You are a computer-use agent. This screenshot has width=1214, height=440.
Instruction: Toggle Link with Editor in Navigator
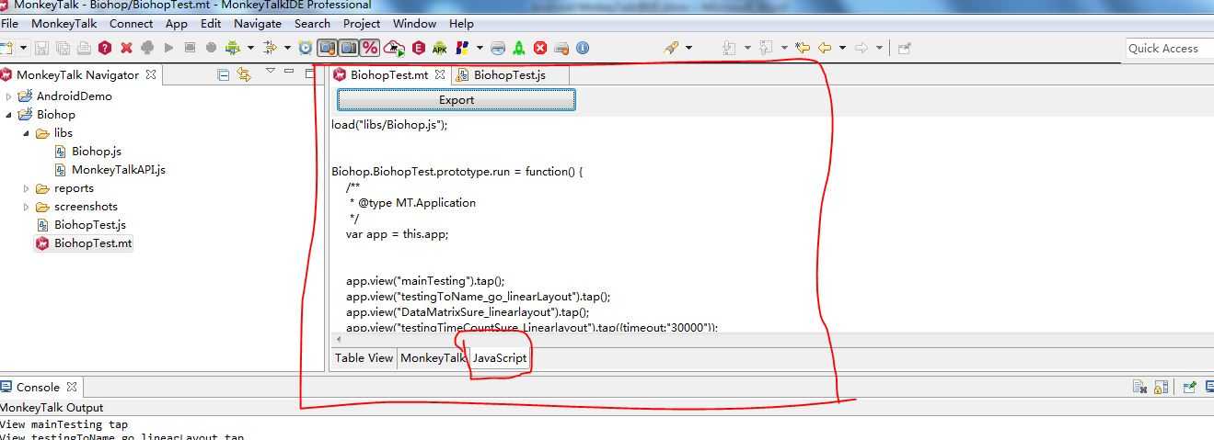244,74
